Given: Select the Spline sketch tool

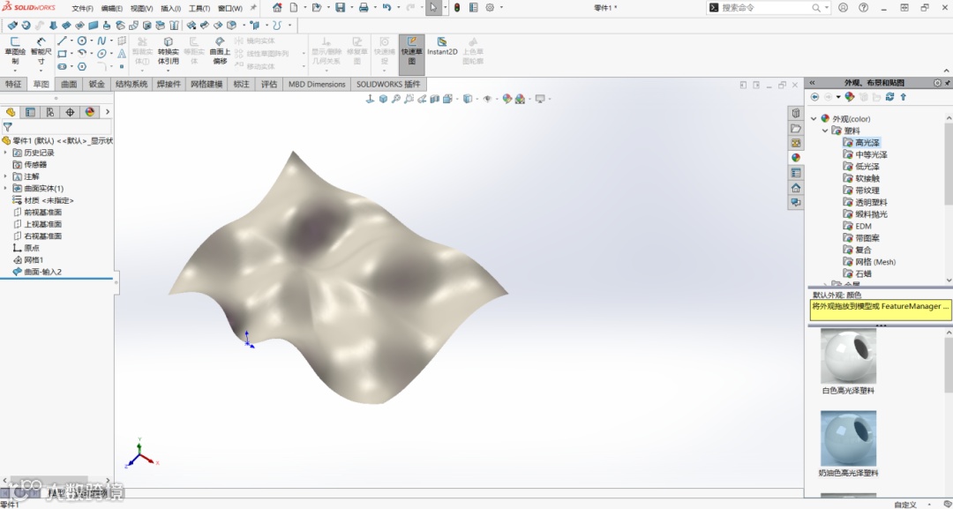Looking at the screenshot, I should click(101, 41).
